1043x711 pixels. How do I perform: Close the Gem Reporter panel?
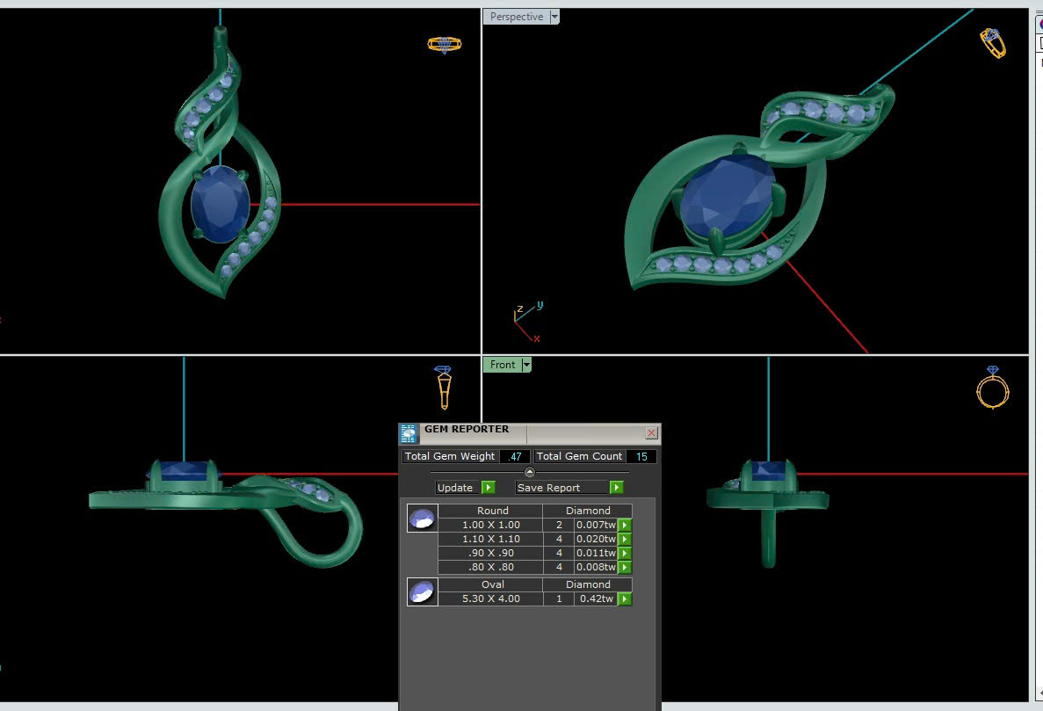coord(651,433)
